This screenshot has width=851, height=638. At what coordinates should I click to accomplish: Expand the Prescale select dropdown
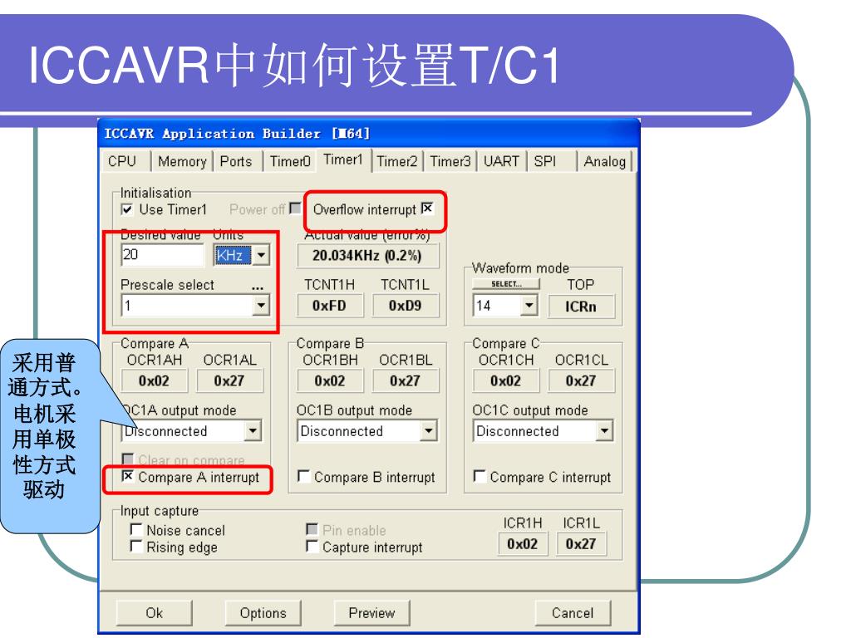pyautogui.click(x=261, y=306)
